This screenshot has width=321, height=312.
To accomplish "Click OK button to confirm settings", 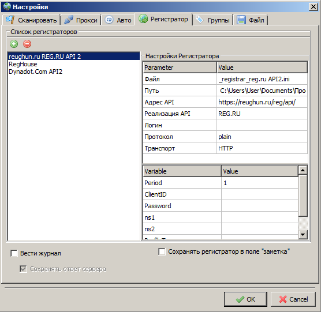I will 245,299.
